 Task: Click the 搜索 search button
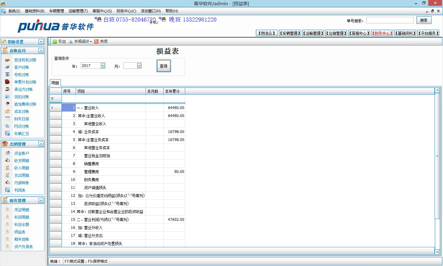[424, 20]
